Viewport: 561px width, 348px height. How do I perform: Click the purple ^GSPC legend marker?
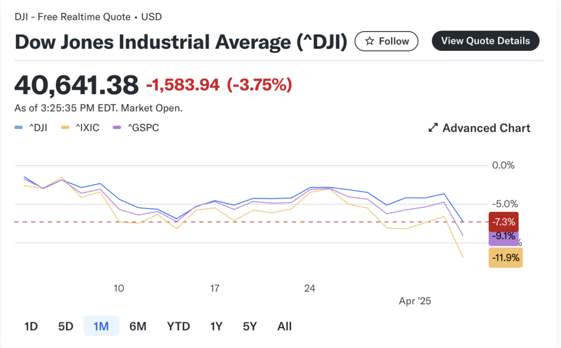tap(117, 127)
